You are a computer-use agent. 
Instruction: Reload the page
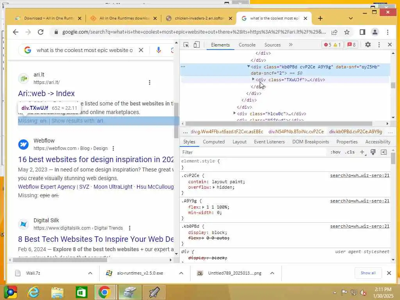[41, 32]
